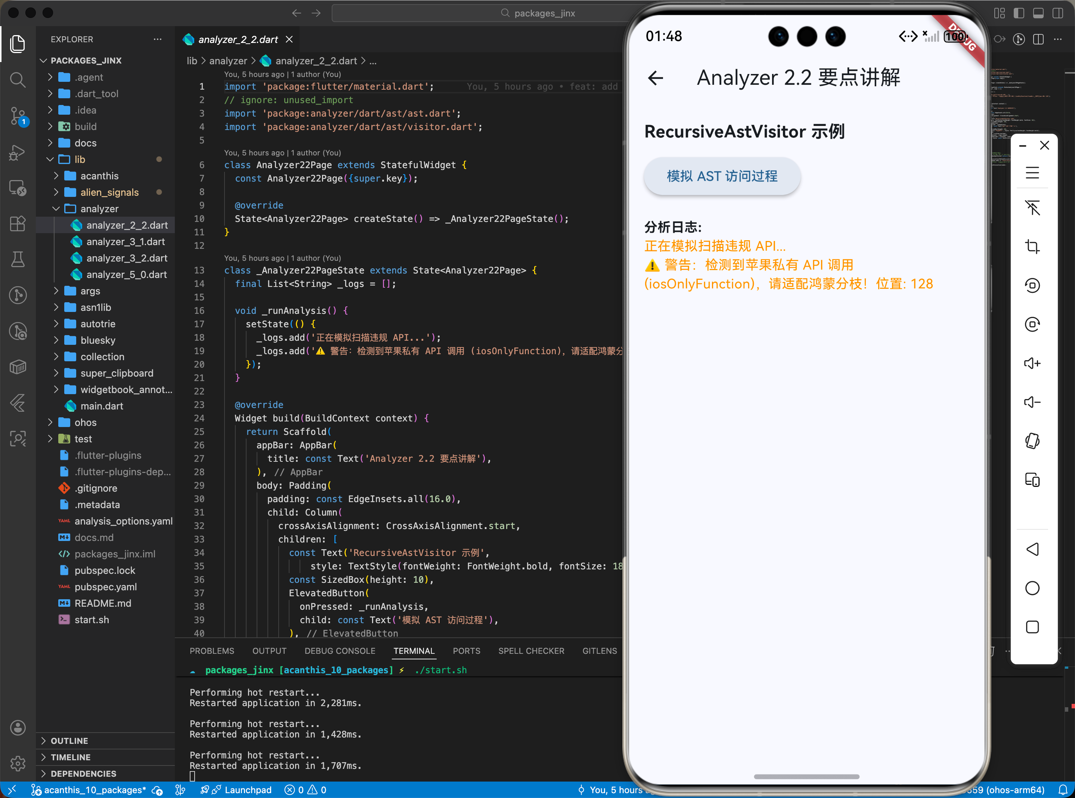
Task: Toggle bottom panel layout icon
Action: point(1038,13)
